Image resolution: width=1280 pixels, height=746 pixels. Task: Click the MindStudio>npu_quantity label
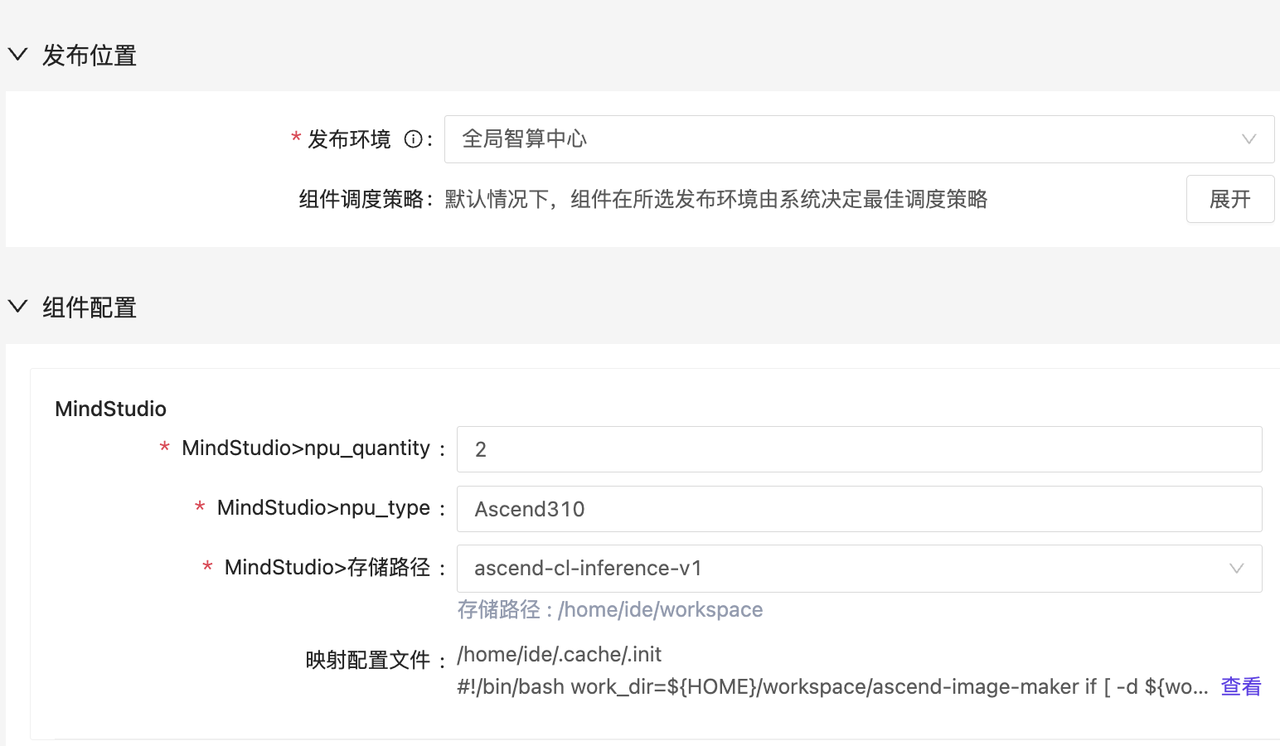(305, 448)
